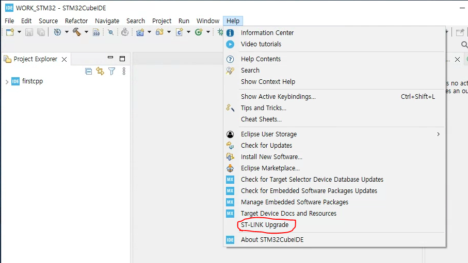468x263 pixels.
Task: Open Project Explorer view menu dots
Action: [x=124, y=71]
